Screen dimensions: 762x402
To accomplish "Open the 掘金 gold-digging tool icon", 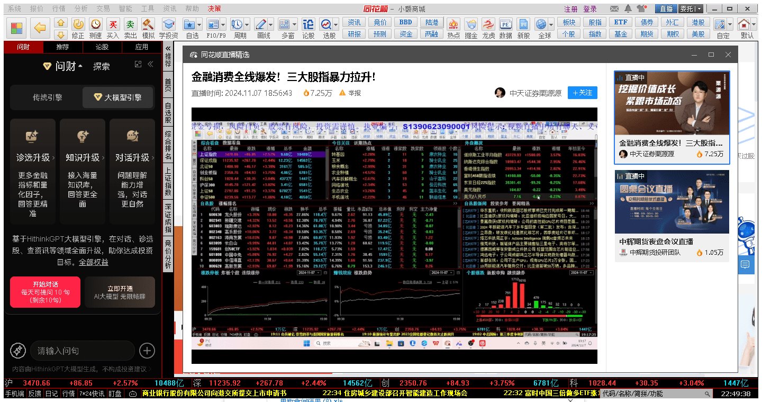I will click(x=470, y=25).
